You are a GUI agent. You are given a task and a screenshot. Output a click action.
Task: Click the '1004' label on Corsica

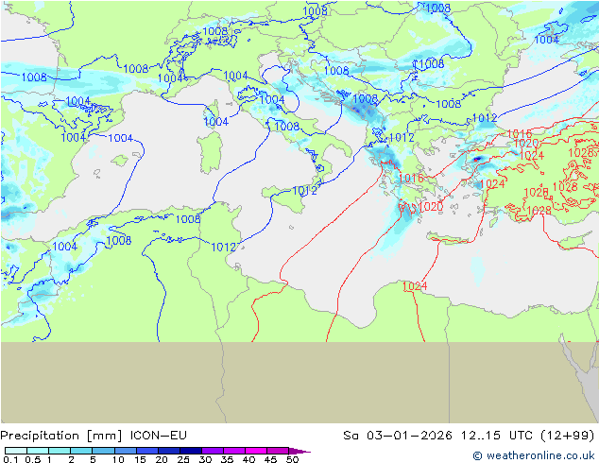(x=216, y=122)
